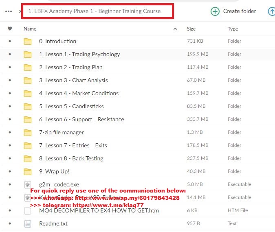Open 8. Lesson 8 - Back Testing
The height and width of the screenshot is (232, 275).
(x=71, y=158)
